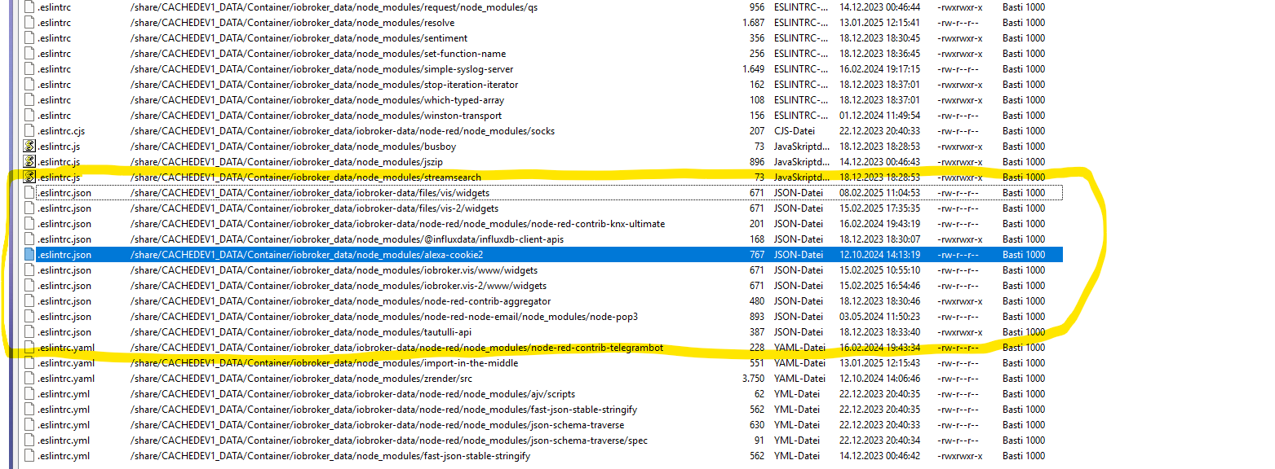Click the file icon in the node-red-contrib-telegrambot row

point(30,348)
